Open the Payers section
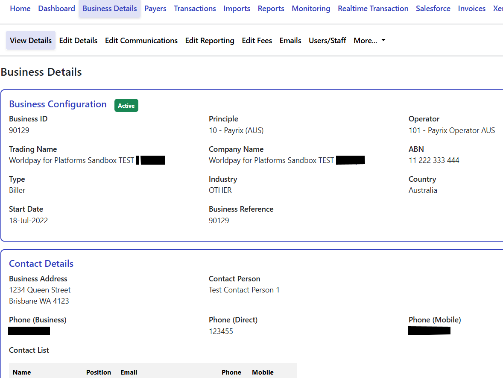Viewport: 503px width, 378px height. tap(155, 9)
